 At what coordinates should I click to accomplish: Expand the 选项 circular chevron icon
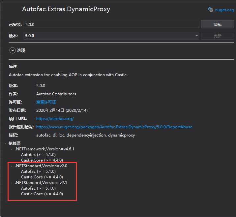[13, 50]
